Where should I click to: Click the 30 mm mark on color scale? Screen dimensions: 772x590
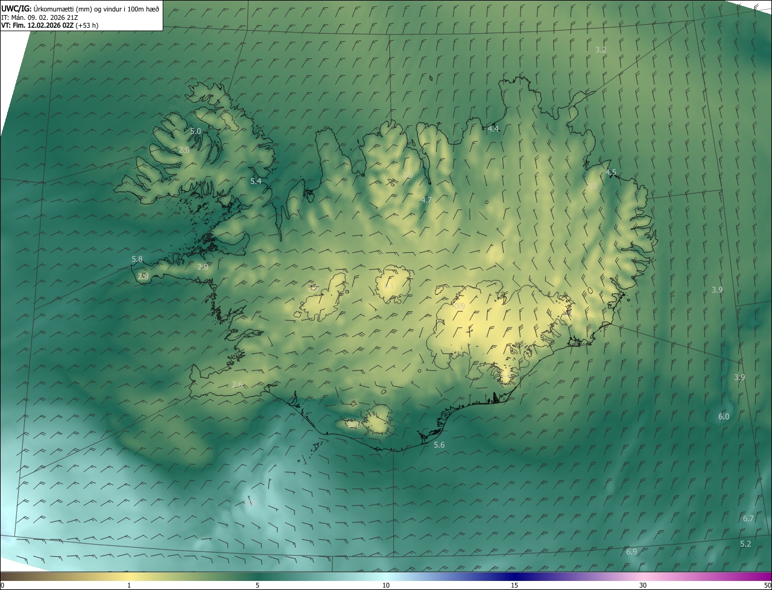[x=643, y=585]
